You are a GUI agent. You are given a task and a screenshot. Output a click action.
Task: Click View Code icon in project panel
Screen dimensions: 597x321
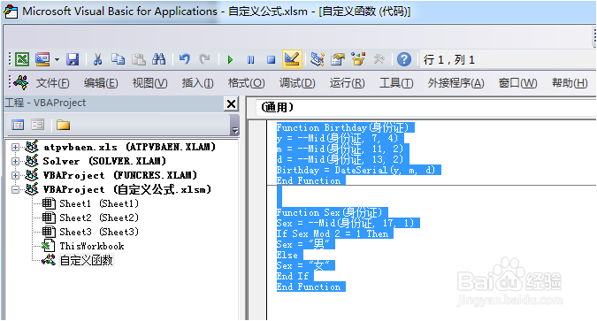18,125
